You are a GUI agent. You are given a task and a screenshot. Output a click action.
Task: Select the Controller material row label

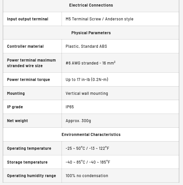(x=25, y=46)
